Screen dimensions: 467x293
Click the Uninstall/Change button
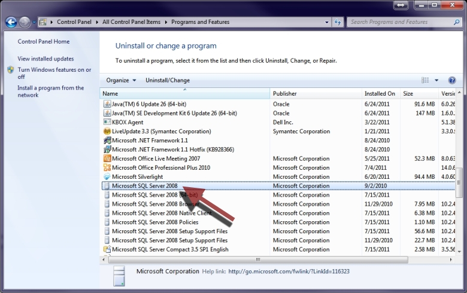pos(168,80)
